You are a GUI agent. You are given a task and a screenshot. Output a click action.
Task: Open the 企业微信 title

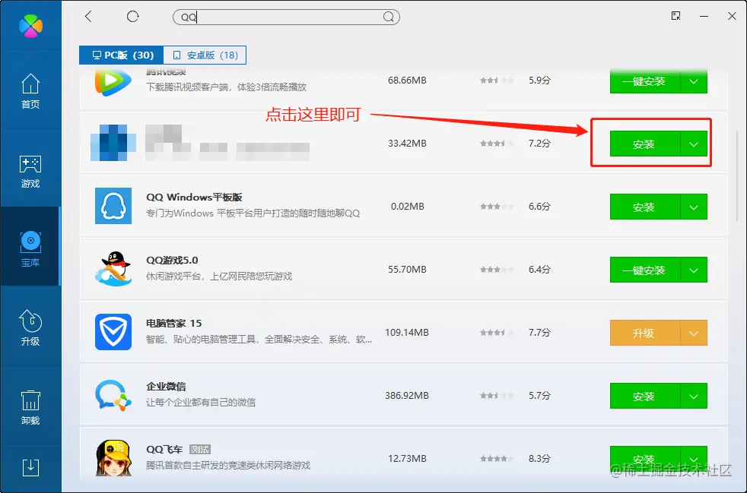(166, 387)
